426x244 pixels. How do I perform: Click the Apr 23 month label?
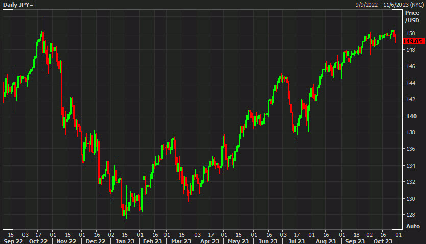[209, 241]
